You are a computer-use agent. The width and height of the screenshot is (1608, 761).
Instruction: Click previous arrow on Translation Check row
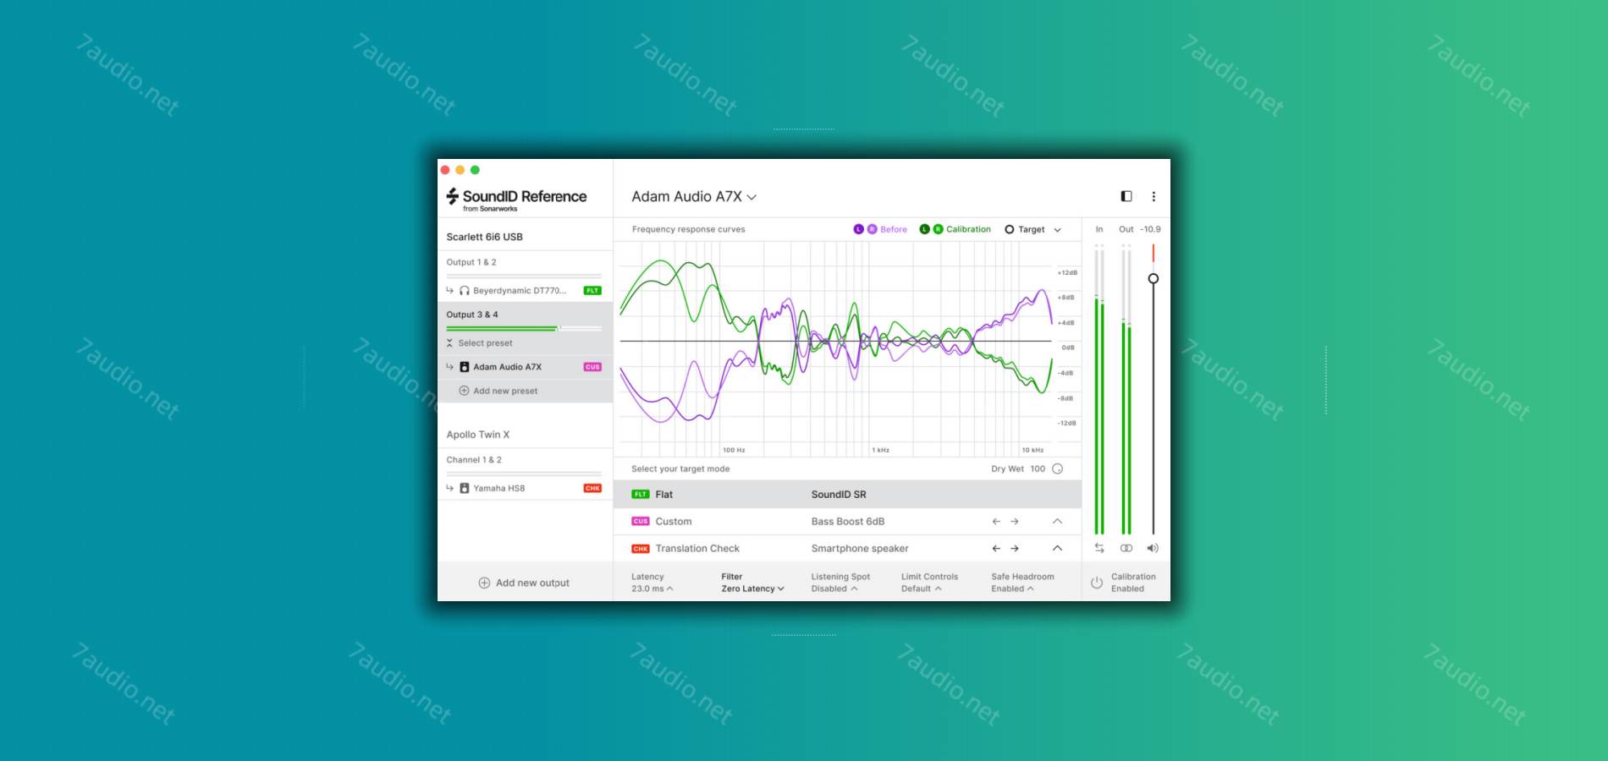[996, 549]
